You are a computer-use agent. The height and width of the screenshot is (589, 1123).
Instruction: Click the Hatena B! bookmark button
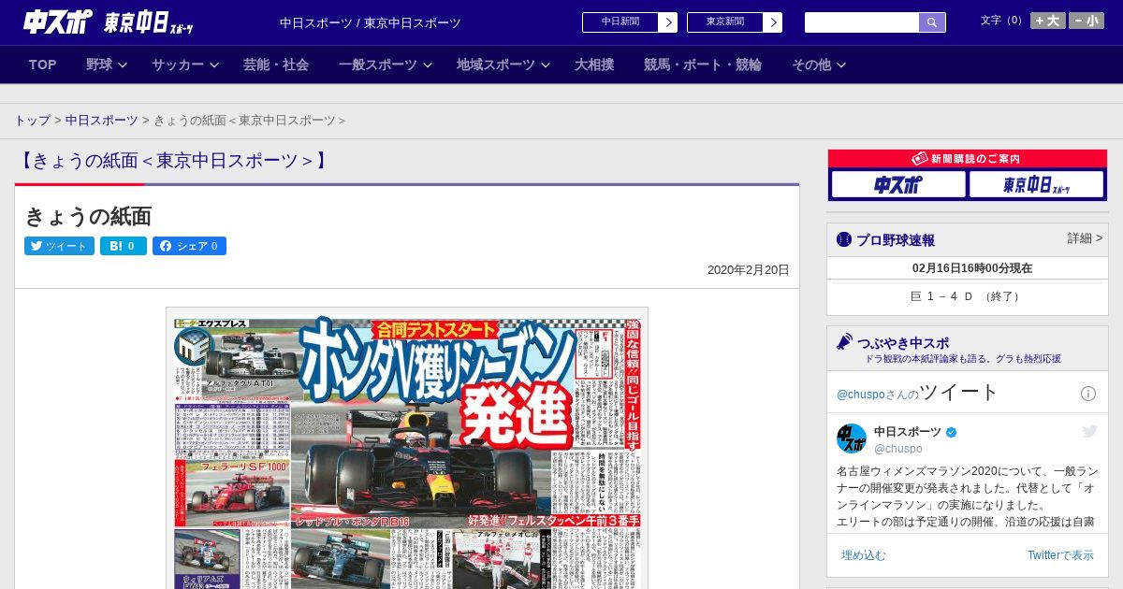(124, 246)
